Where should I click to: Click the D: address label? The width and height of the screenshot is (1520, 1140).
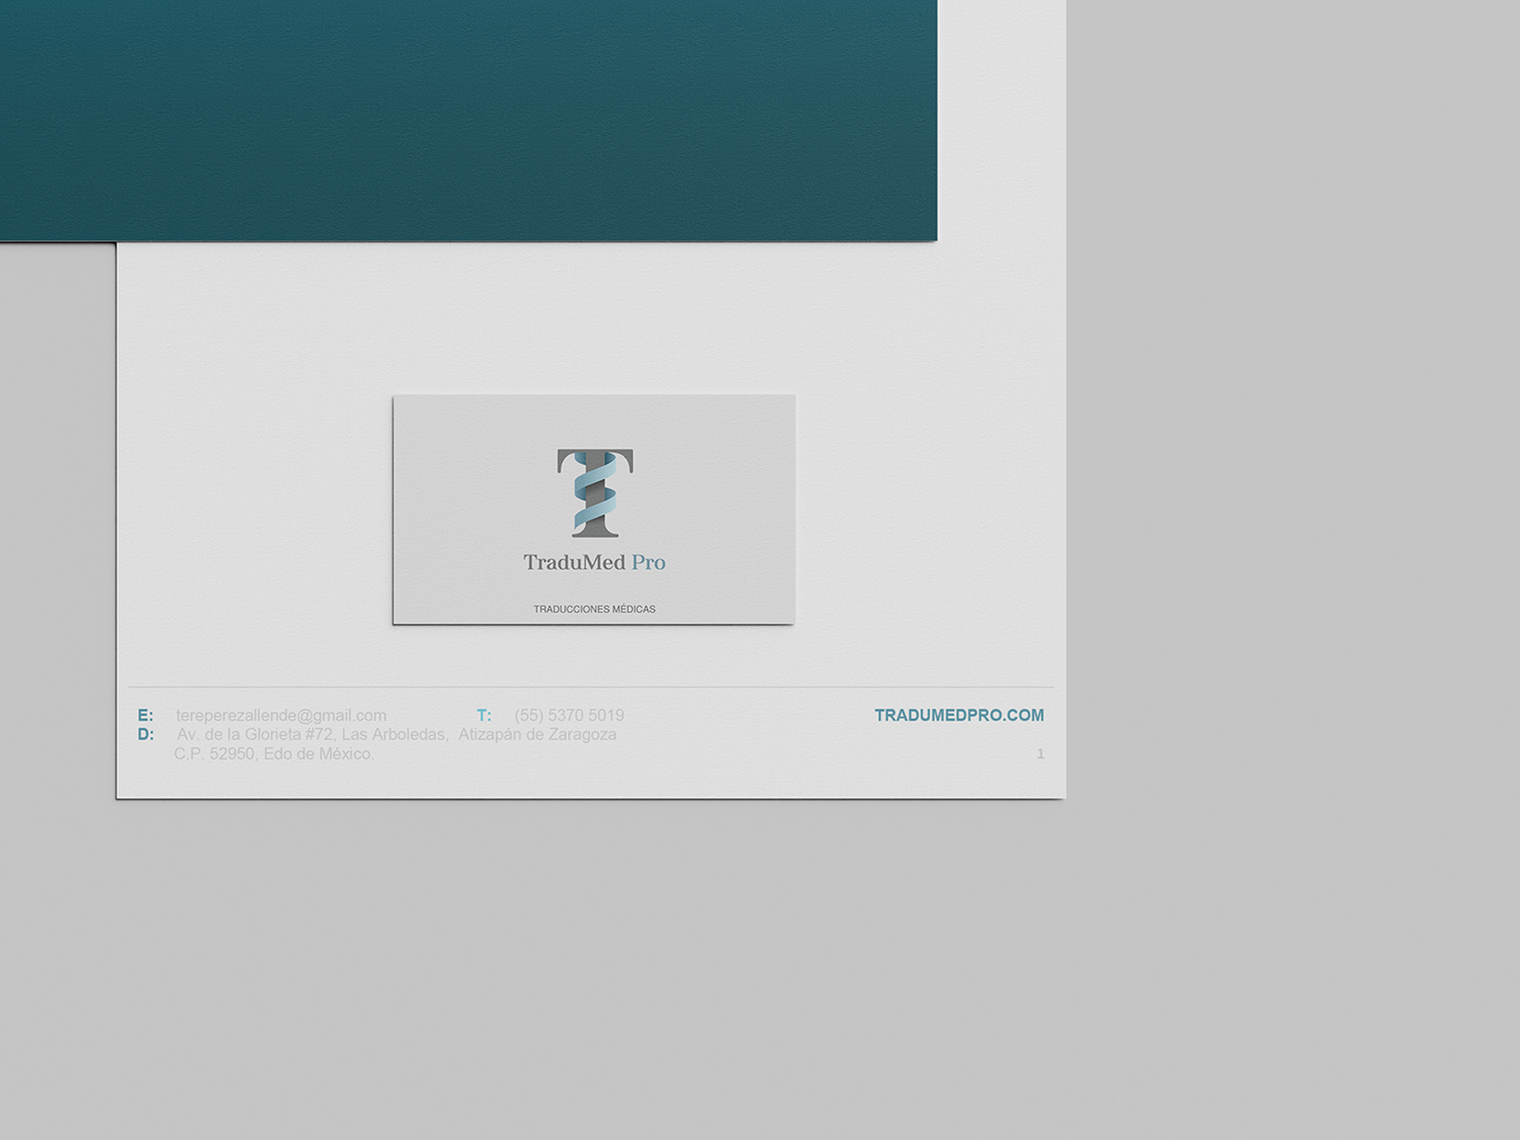[x=146, y=735]
